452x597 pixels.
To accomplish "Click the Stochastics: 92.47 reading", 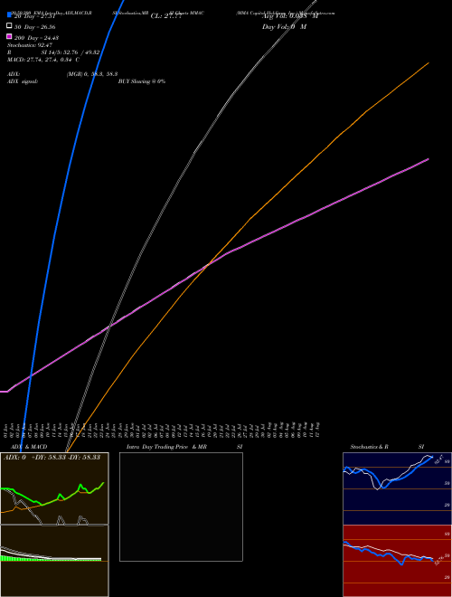I will (30, 45).
